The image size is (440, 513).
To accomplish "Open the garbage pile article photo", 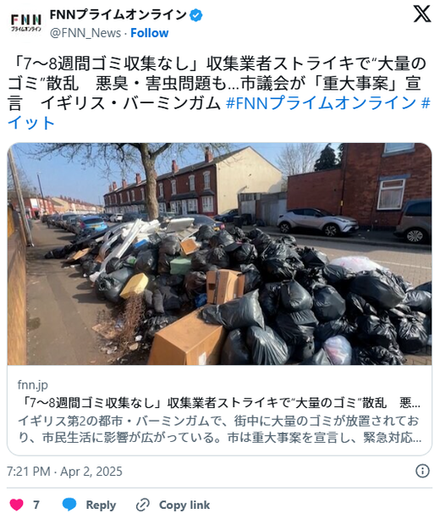I will tap(219, 254).
